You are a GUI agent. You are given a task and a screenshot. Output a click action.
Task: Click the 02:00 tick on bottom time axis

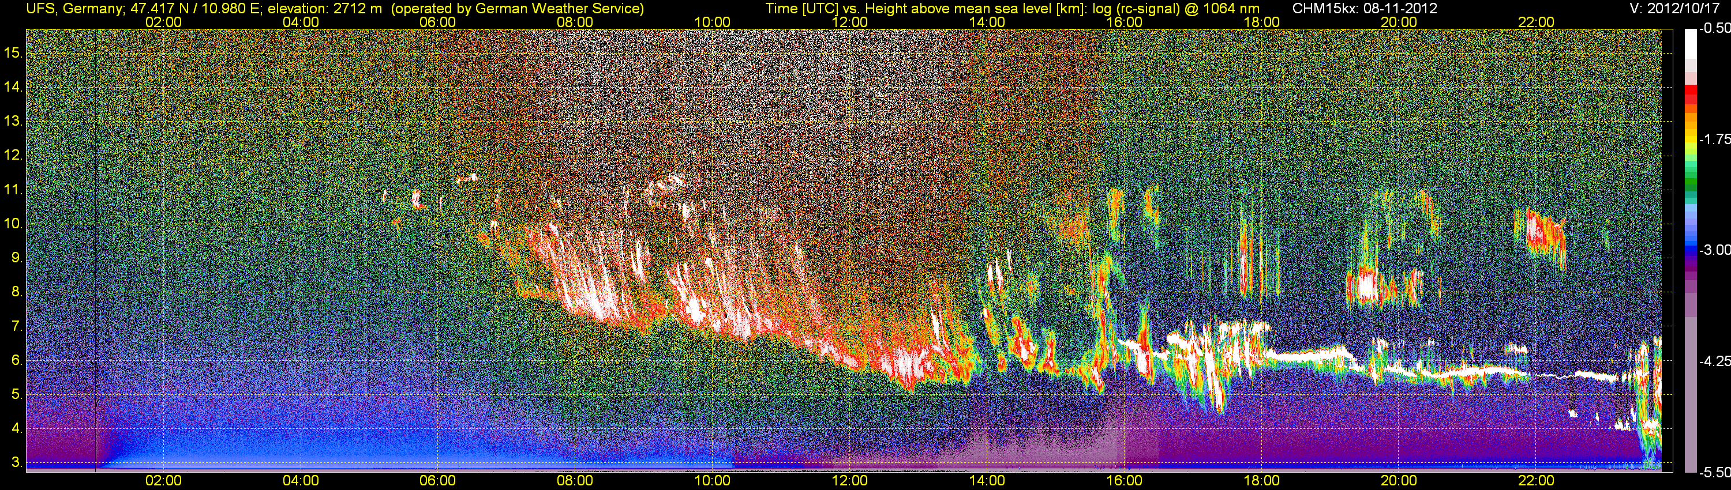click(163, 481)
